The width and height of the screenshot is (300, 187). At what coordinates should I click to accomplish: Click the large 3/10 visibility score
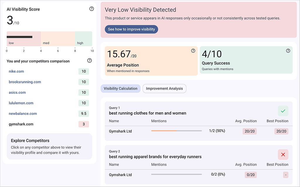click(x=13, y=20)
